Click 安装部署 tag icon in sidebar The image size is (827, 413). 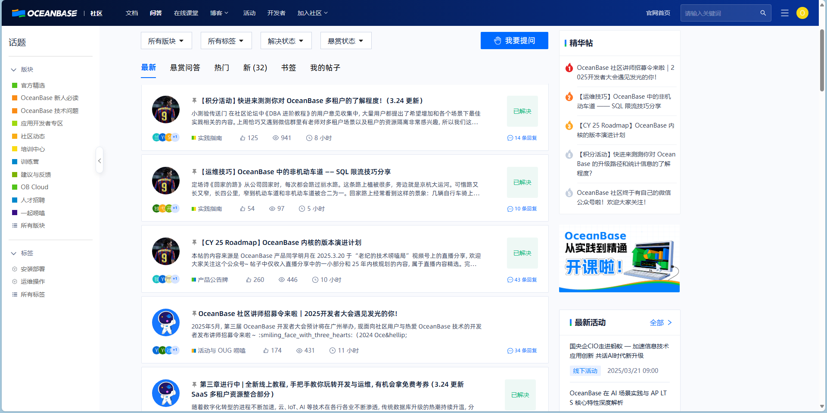click(x=15, y=269)
